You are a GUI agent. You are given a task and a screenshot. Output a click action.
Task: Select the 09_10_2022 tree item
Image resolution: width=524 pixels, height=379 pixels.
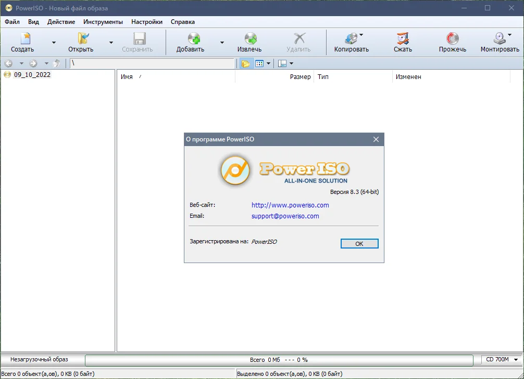32,75
